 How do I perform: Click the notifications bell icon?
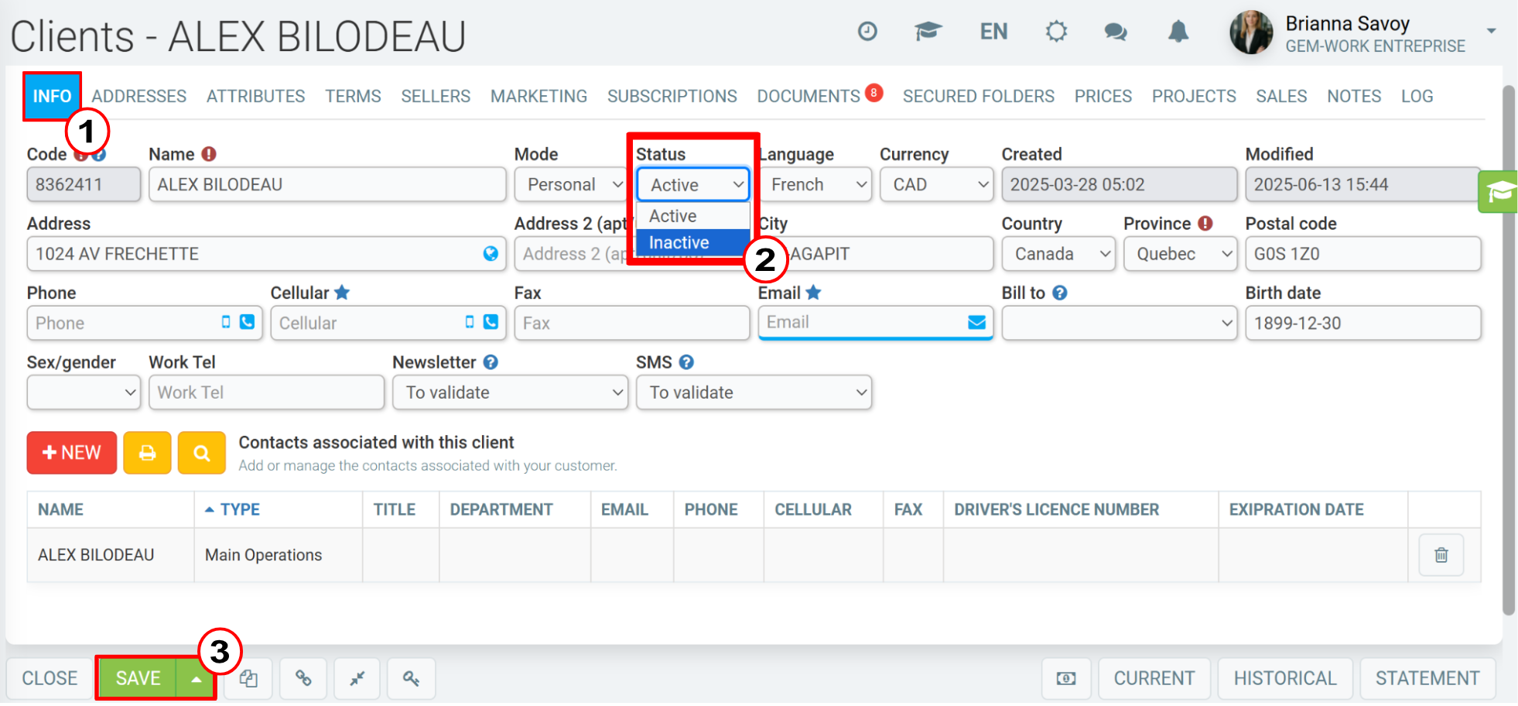pos(1178,32)
